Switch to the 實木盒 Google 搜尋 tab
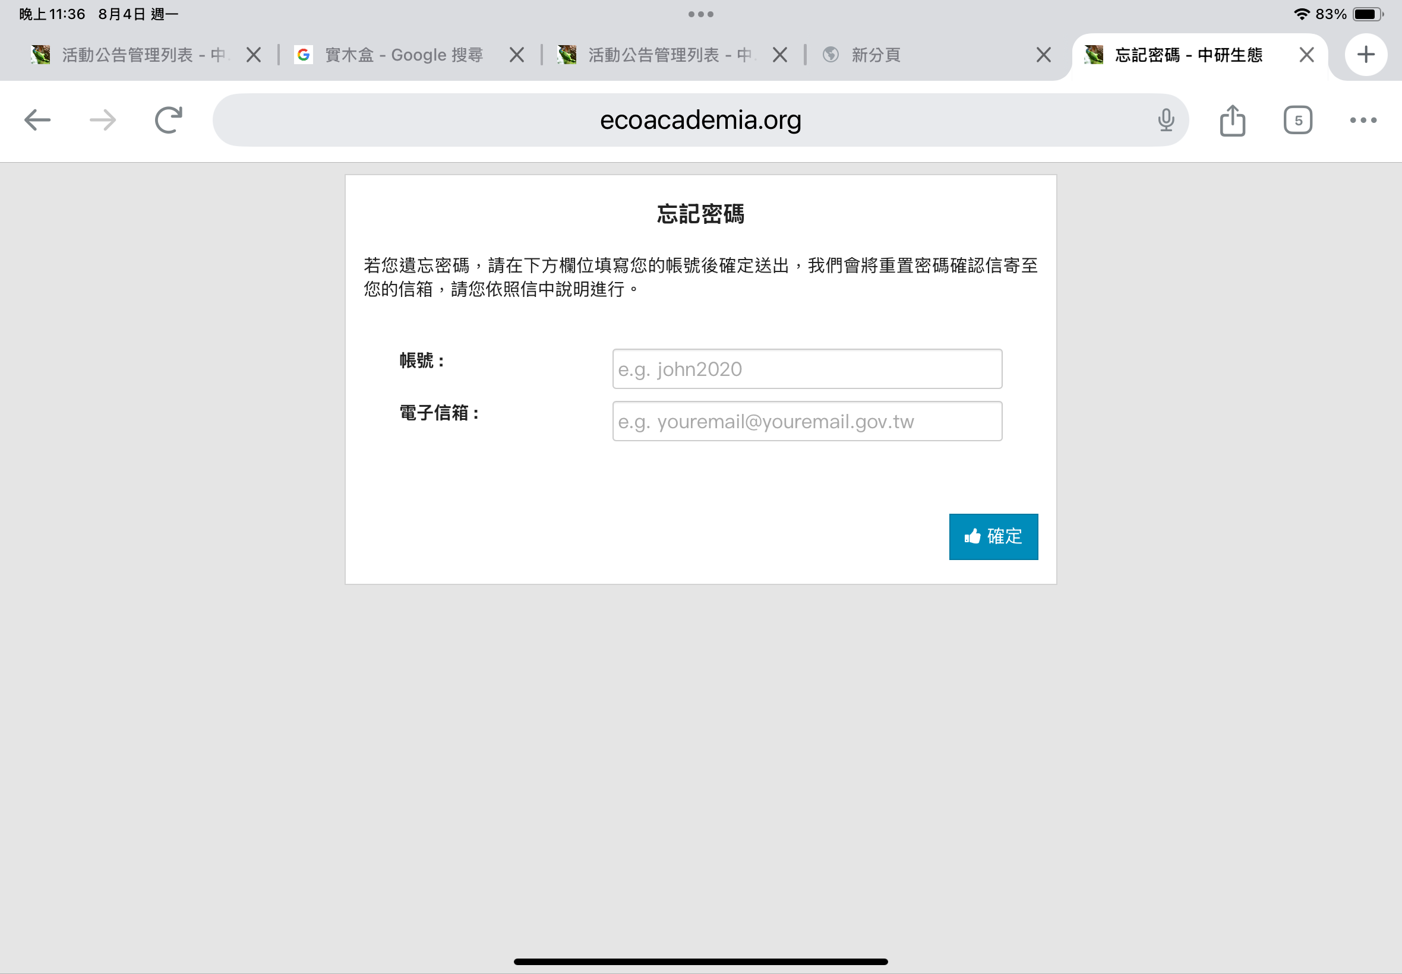This screenshot has height=974, width=1402. pos(403,55)
